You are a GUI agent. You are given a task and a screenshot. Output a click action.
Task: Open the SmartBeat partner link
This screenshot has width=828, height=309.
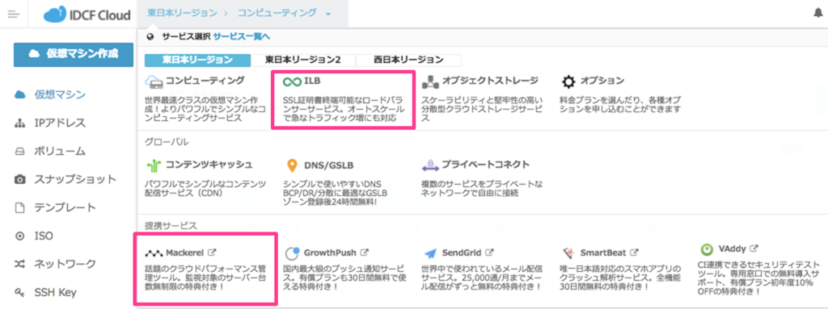click(603, 253)
